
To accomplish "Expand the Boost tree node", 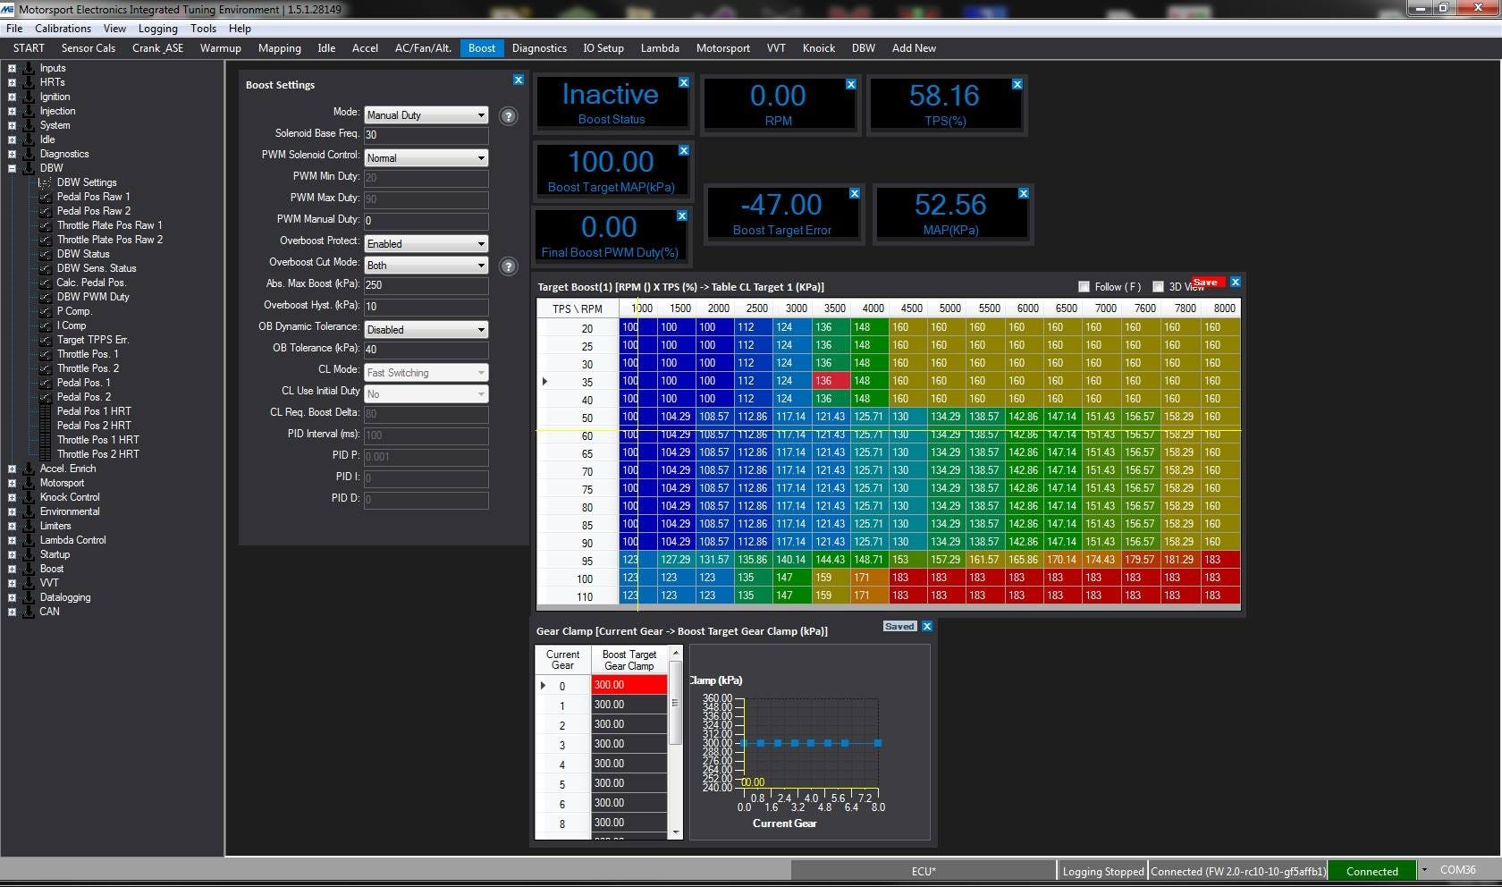I will tap(12, 569).
